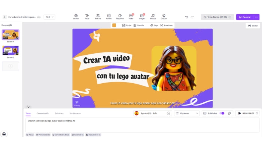The image size is (262, 150).
Task: Go back with the left chevron
Action: coord(4,17)
